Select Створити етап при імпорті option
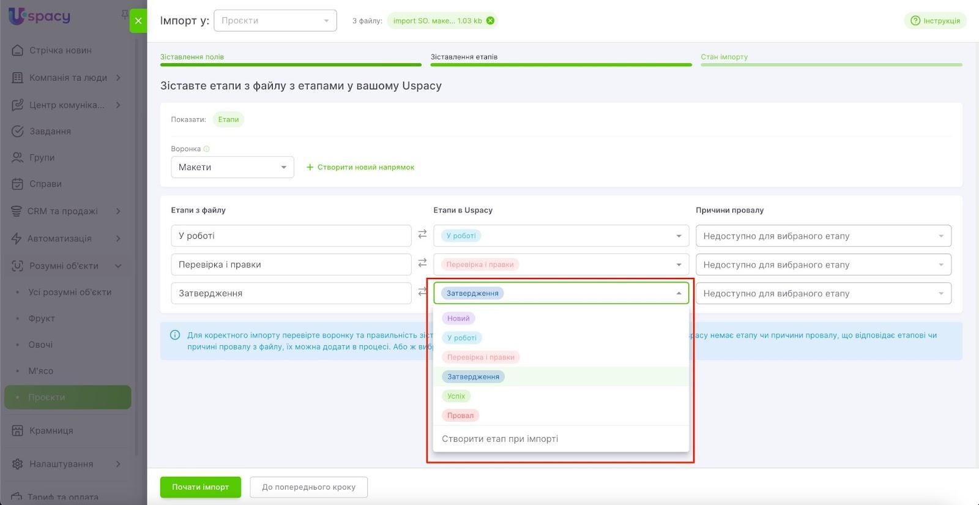Viewport: 979px width, 505px height. [x=500, y=439]
